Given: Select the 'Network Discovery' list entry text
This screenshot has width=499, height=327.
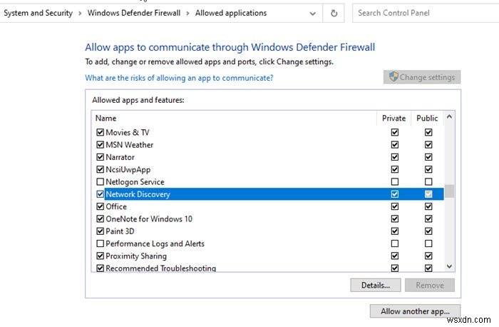Looking at the screenshot, I should coord(138,194).
